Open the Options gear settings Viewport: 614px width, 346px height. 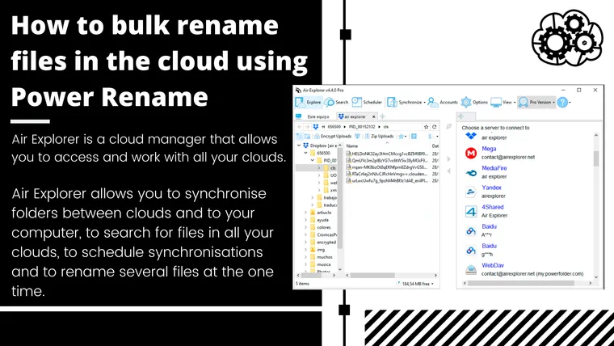point(474,103)
